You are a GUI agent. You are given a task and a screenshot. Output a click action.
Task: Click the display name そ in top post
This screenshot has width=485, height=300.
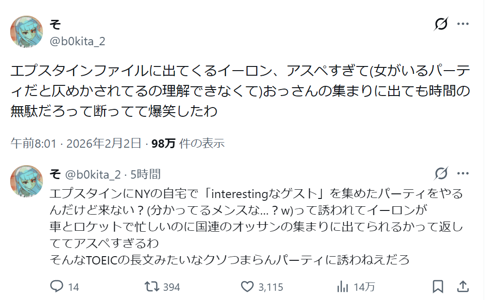click(55, 24)
